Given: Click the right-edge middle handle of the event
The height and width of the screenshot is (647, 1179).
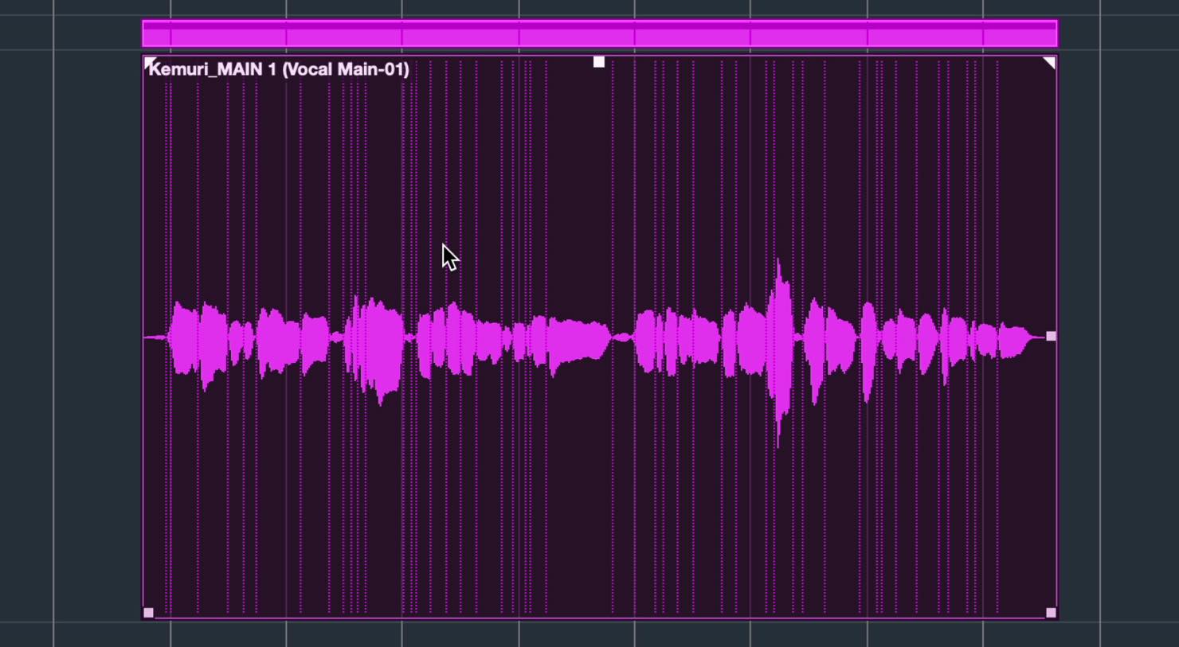Looking at the screenshot, I should click(x=1051, y=337).
